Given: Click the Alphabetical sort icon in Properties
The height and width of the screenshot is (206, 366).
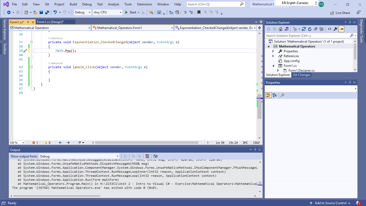Looking at the screenshot, I should click(275, 95).
